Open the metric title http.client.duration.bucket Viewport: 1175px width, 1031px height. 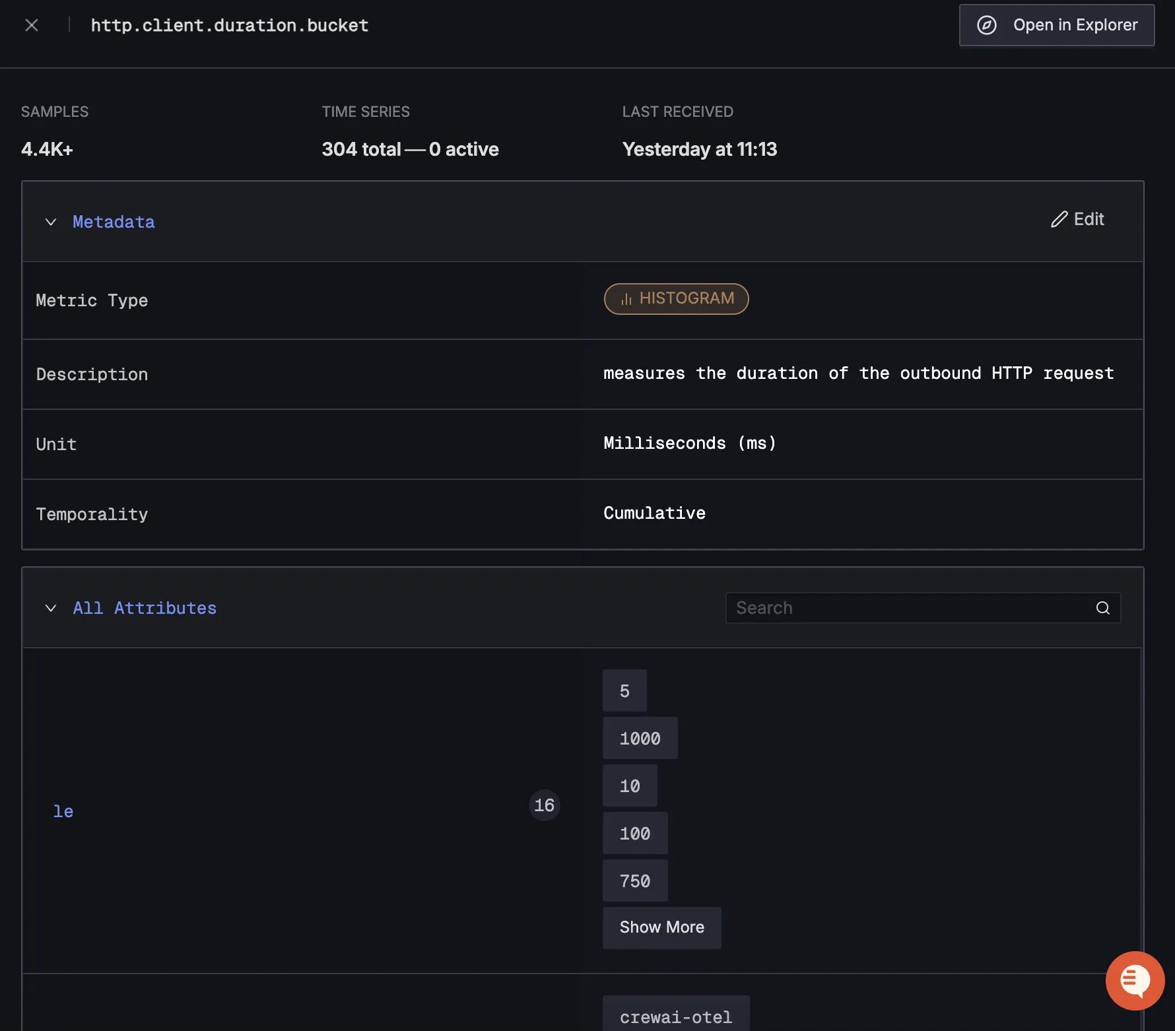[x=230, y=25]
